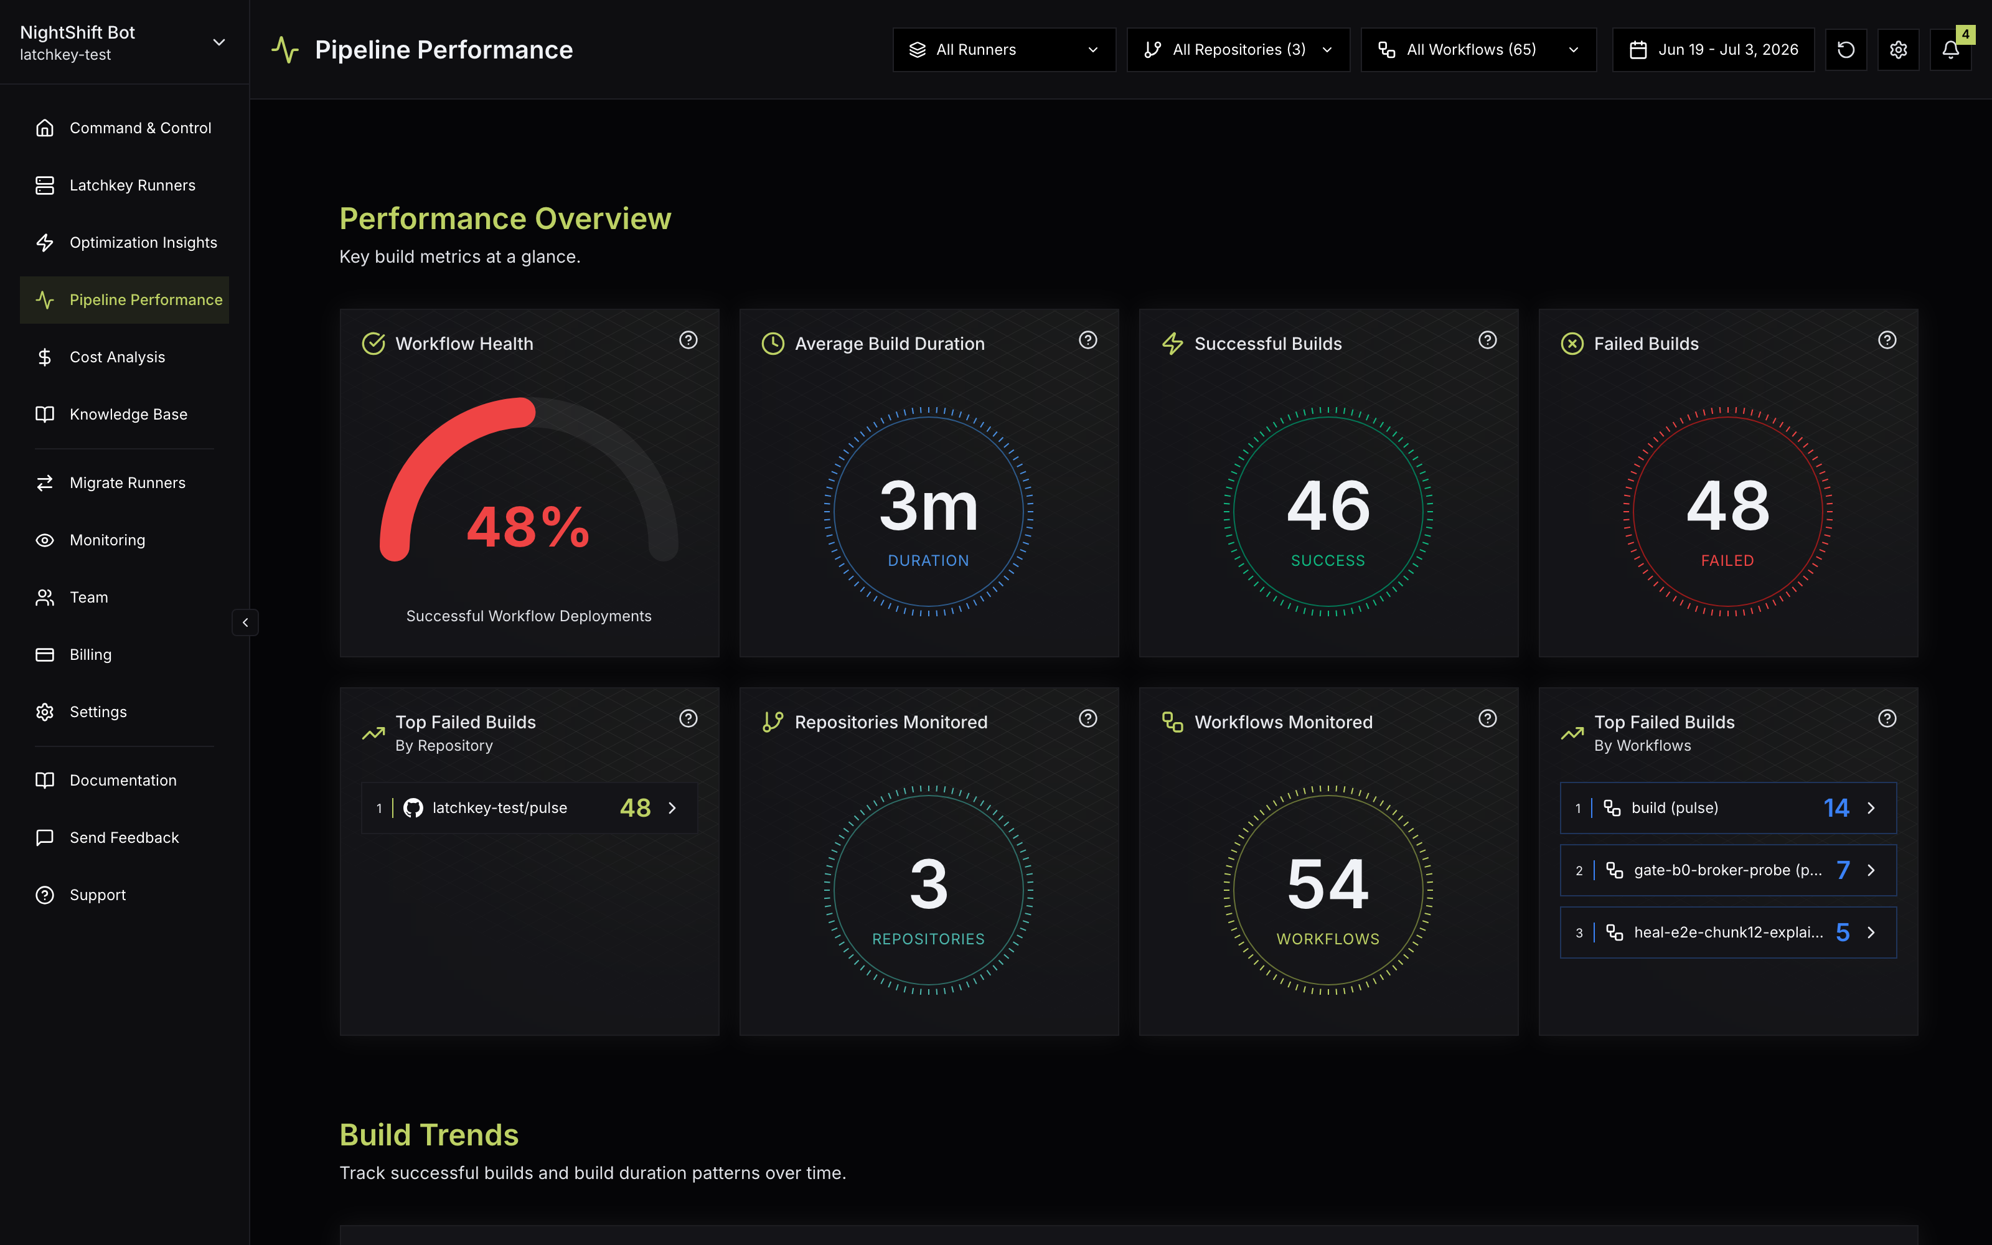Viewport: 1992px width, 1245px height.
Task: Open the settings gear in the top bar
Action: click(1898, 49)
